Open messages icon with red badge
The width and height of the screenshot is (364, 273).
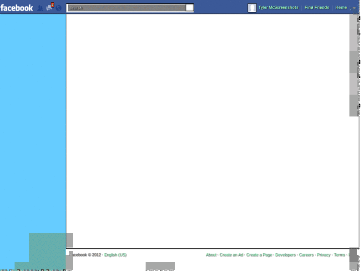coord(50,7)
